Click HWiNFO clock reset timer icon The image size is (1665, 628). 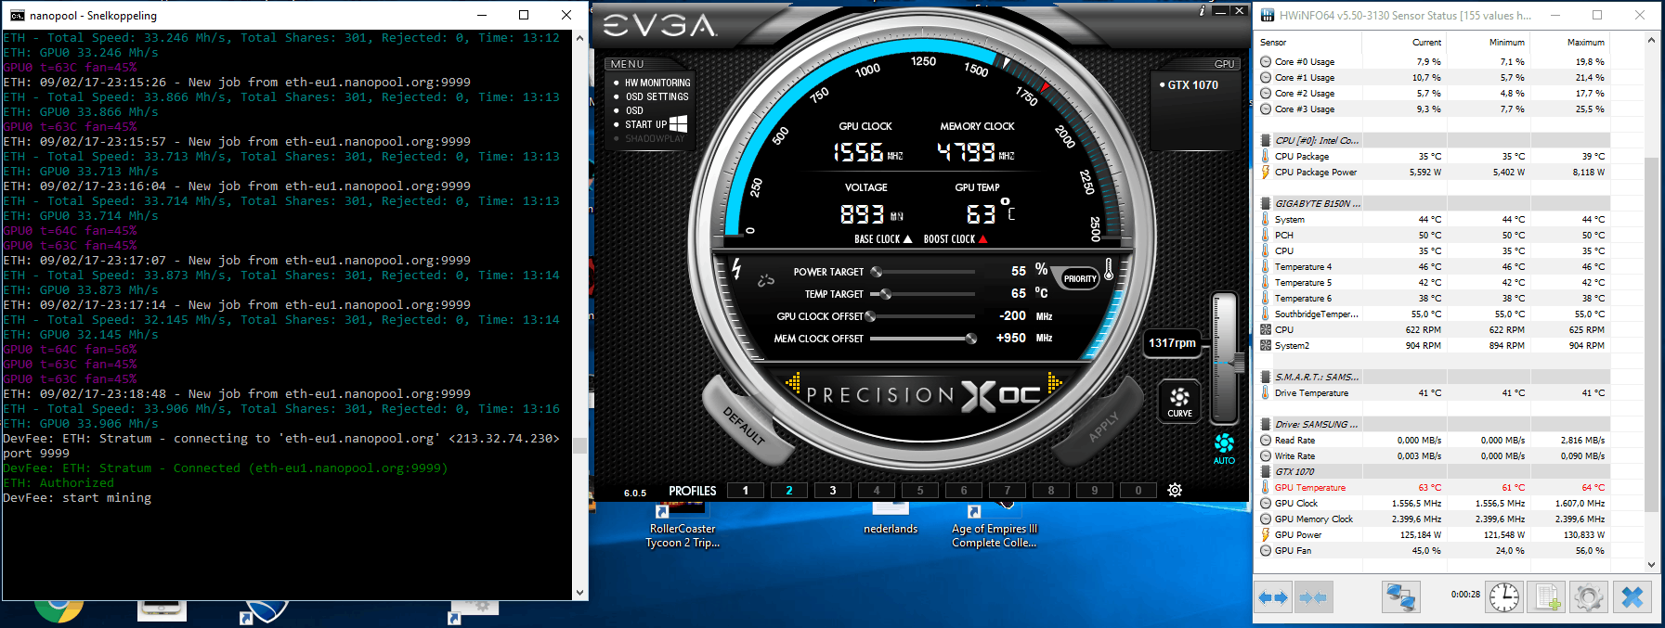coord(1504,597)
